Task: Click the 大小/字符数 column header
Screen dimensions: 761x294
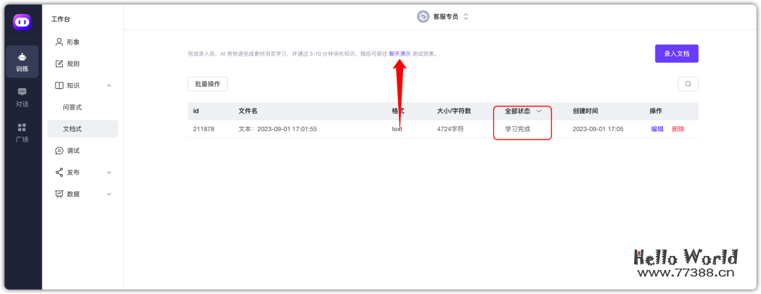Action: 454,111
